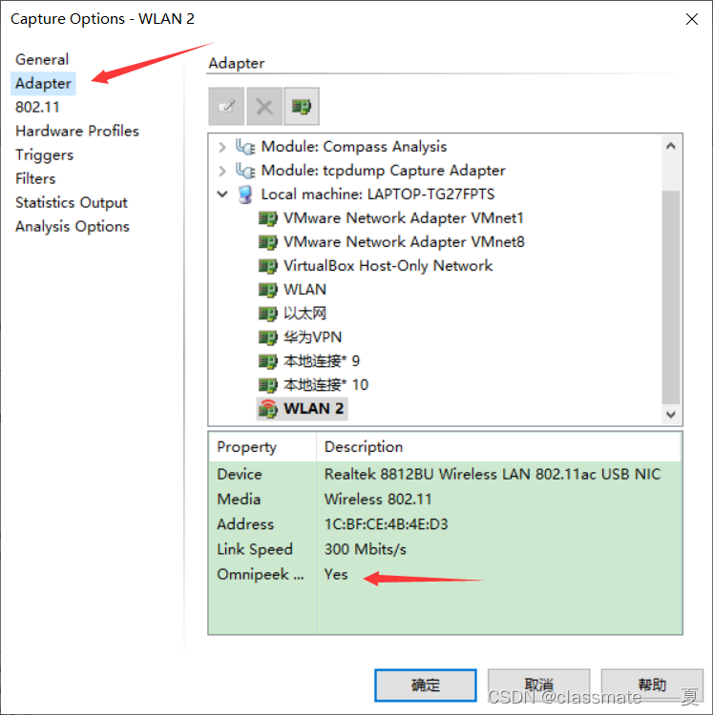The height and width of the screenshot is (715, 713).
Task: Click the Wireless 802.11 media value
Action: (x=378, y=500)
